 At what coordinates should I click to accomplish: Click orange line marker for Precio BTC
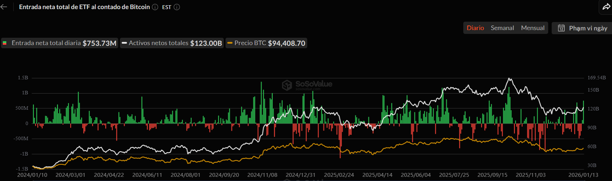click(230, 43)
